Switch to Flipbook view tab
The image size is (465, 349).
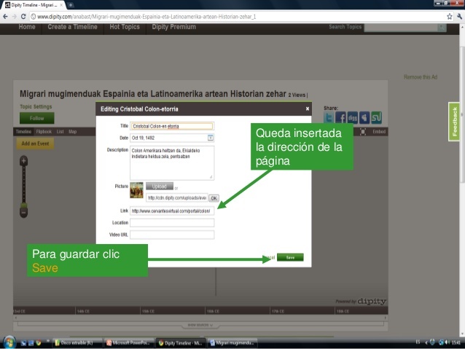pyautogui.click(x=44, y=132)
